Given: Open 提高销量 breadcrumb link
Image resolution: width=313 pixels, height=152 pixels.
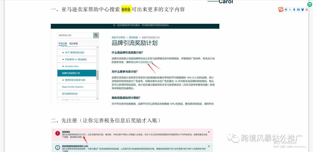Looking at the screenshot, I should pyautogui.click(x=133, y=38).
